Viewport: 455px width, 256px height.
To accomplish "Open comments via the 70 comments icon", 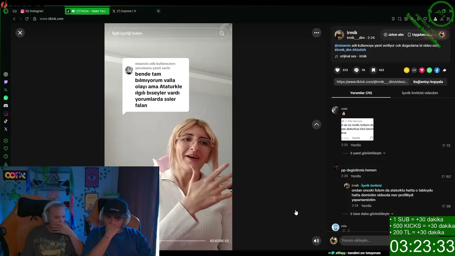I will point(357,70).
